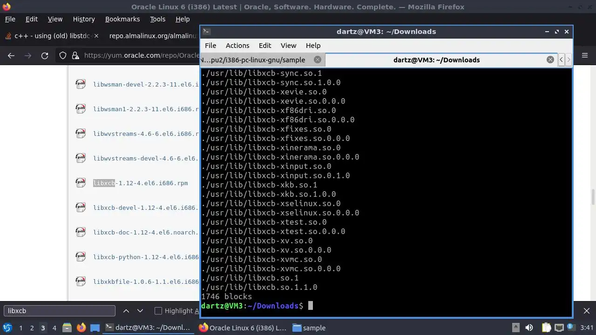Click the rpm icon beside libxcb-doc package
The width and height of the screenshot is (596, 335).
(81, 232)
